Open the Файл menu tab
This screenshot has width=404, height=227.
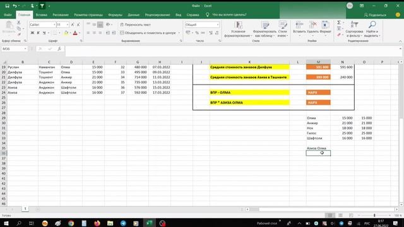pyautogui.click(x=8, y=15)
